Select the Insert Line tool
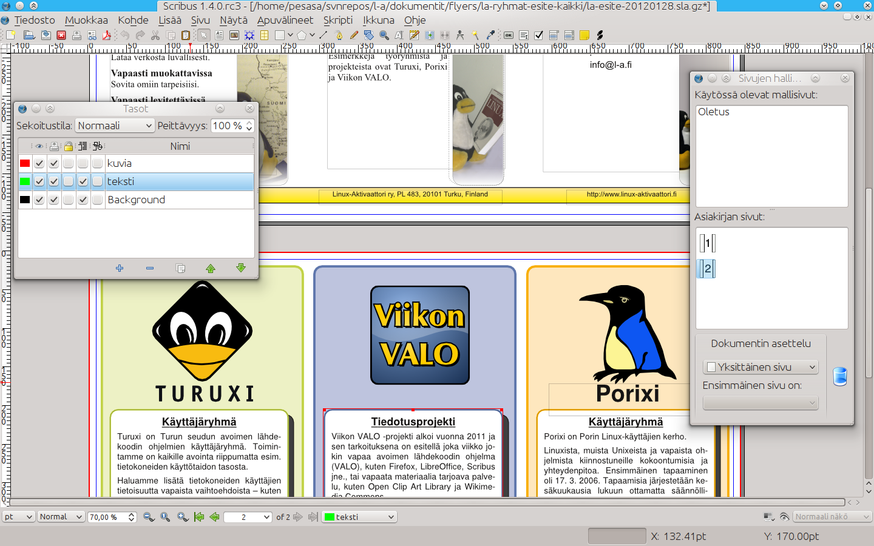874x546 pixels. 324,35
